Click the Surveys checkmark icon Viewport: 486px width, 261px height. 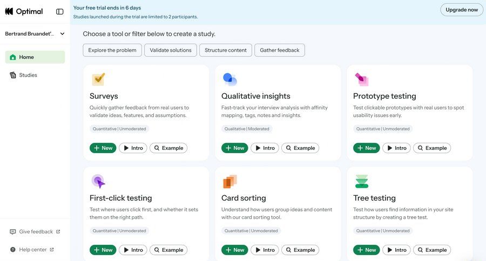(98, 79)
